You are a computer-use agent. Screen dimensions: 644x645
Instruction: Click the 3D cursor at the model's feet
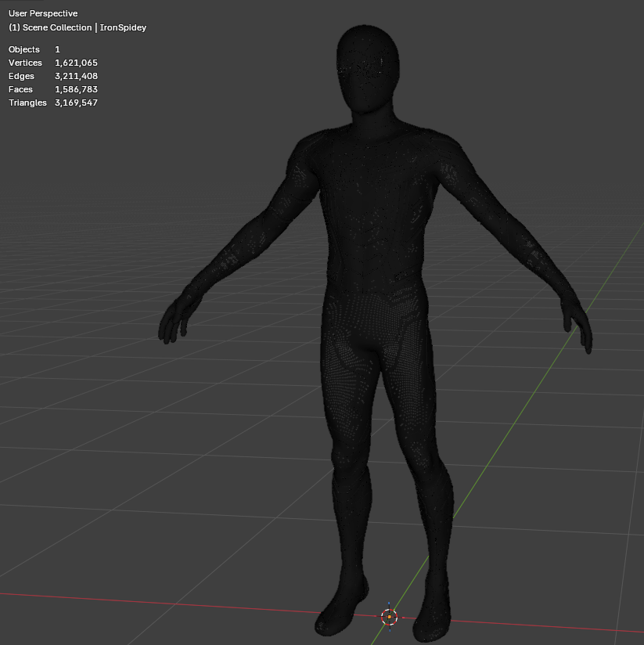coord(389,617)
